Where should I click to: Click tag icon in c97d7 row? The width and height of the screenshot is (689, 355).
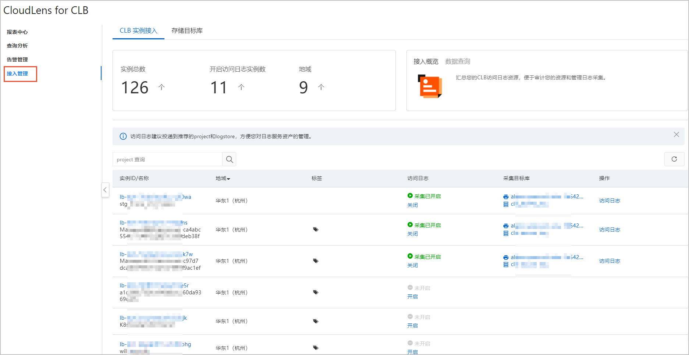click(x=316, y=261)
